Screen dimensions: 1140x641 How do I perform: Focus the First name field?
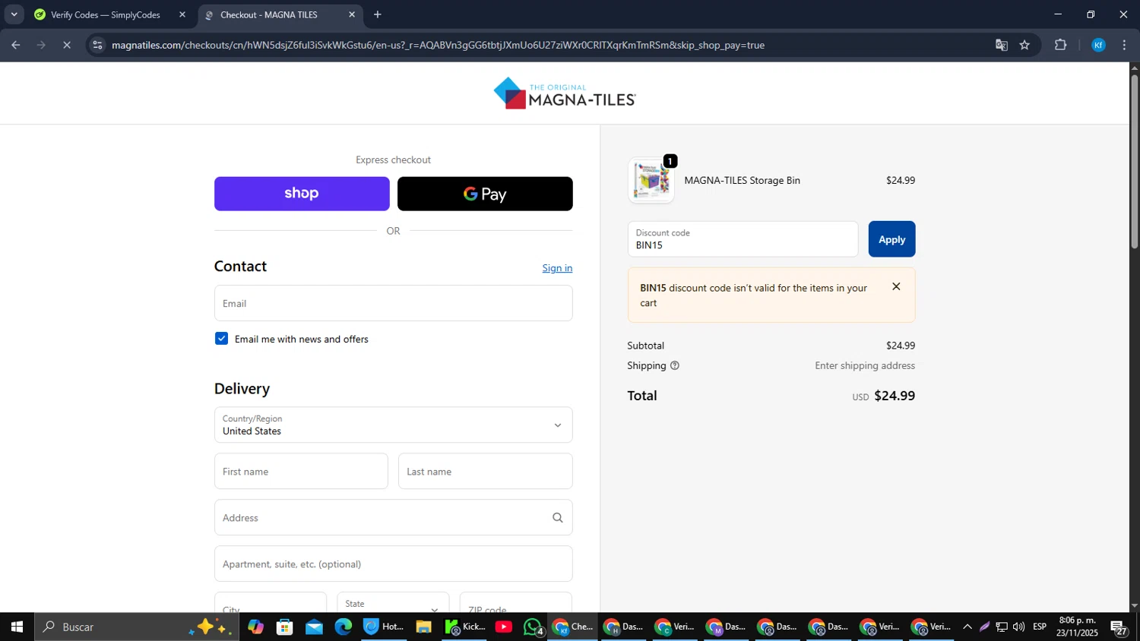[x=301, y=472]
